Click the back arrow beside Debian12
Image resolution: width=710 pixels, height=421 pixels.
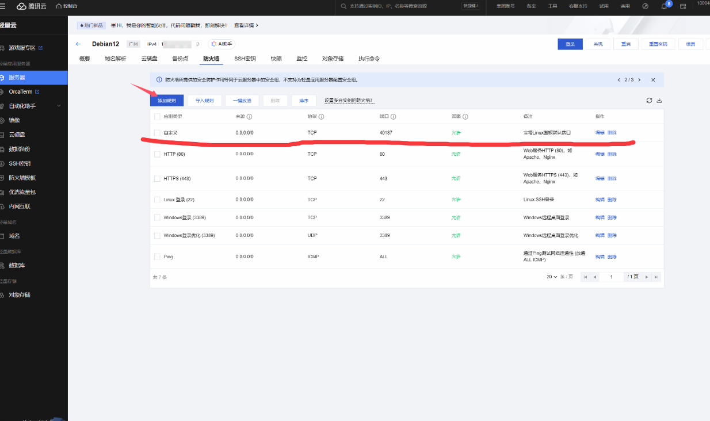coord(79,44)
